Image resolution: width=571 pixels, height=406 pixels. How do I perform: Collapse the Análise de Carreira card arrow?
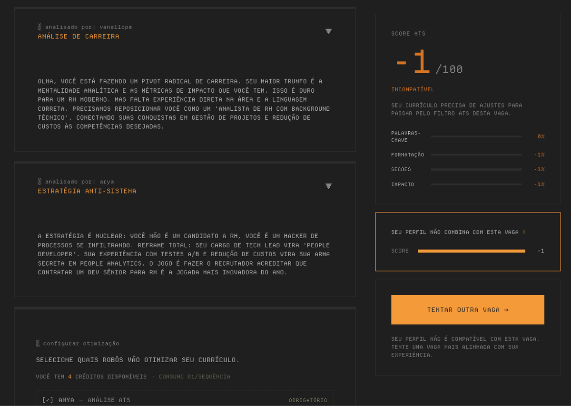(328, 31)
